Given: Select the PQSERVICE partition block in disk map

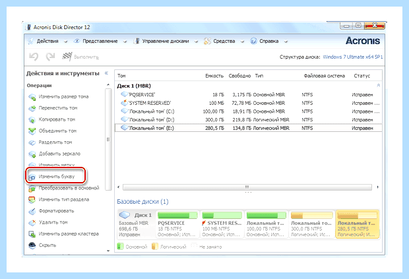Looking at the screenshot, I should click(x=177, y=224).
